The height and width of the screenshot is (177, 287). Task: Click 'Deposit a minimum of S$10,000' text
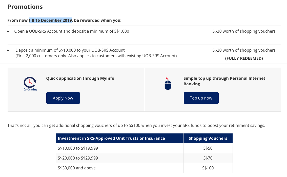[70, 50]
